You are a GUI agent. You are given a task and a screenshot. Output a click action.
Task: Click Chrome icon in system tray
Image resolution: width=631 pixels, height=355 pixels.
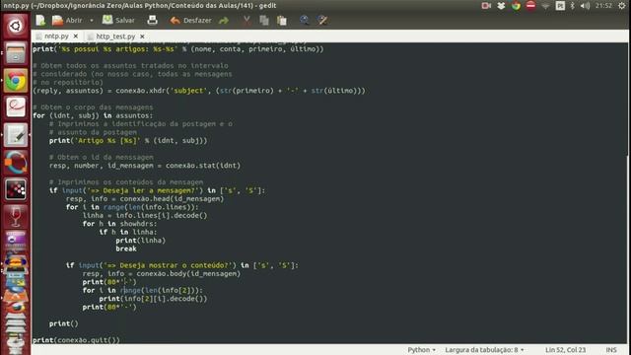[516, 6]
